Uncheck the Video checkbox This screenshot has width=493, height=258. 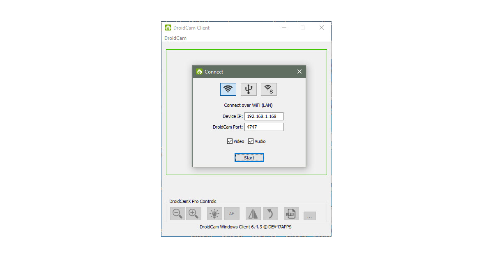tap(230, 141)
